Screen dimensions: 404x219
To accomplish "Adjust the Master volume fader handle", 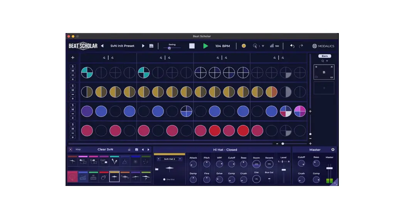I will point(329,168).
